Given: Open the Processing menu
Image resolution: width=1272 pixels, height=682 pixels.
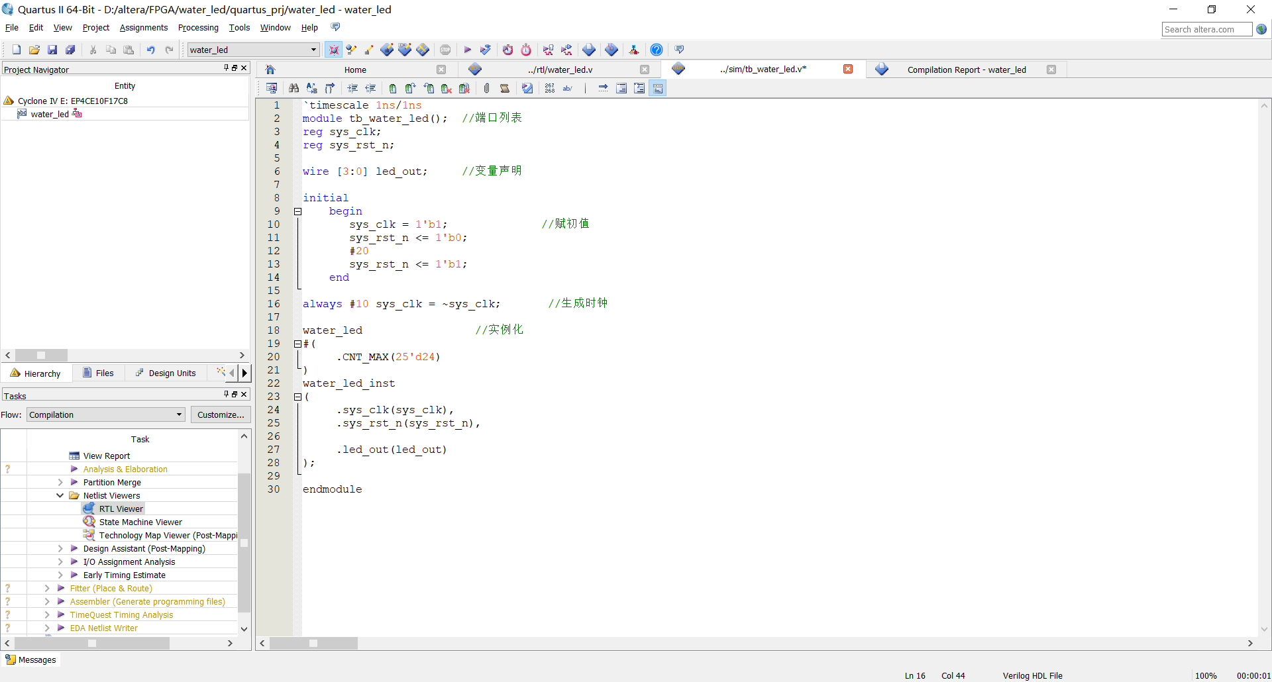Looking at the screenshot, I should point(198,28).
